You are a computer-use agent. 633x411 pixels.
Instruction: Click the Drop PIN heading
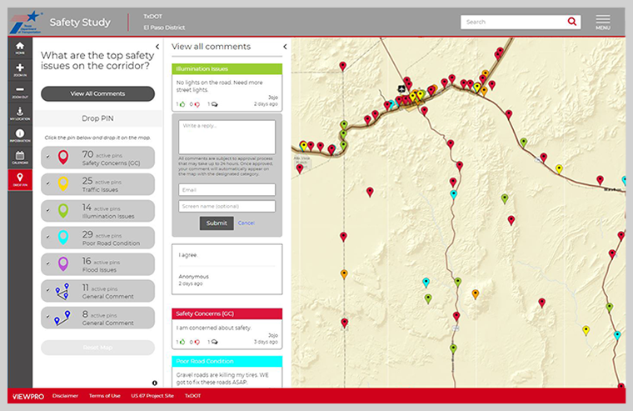click(x=97, y=118)
